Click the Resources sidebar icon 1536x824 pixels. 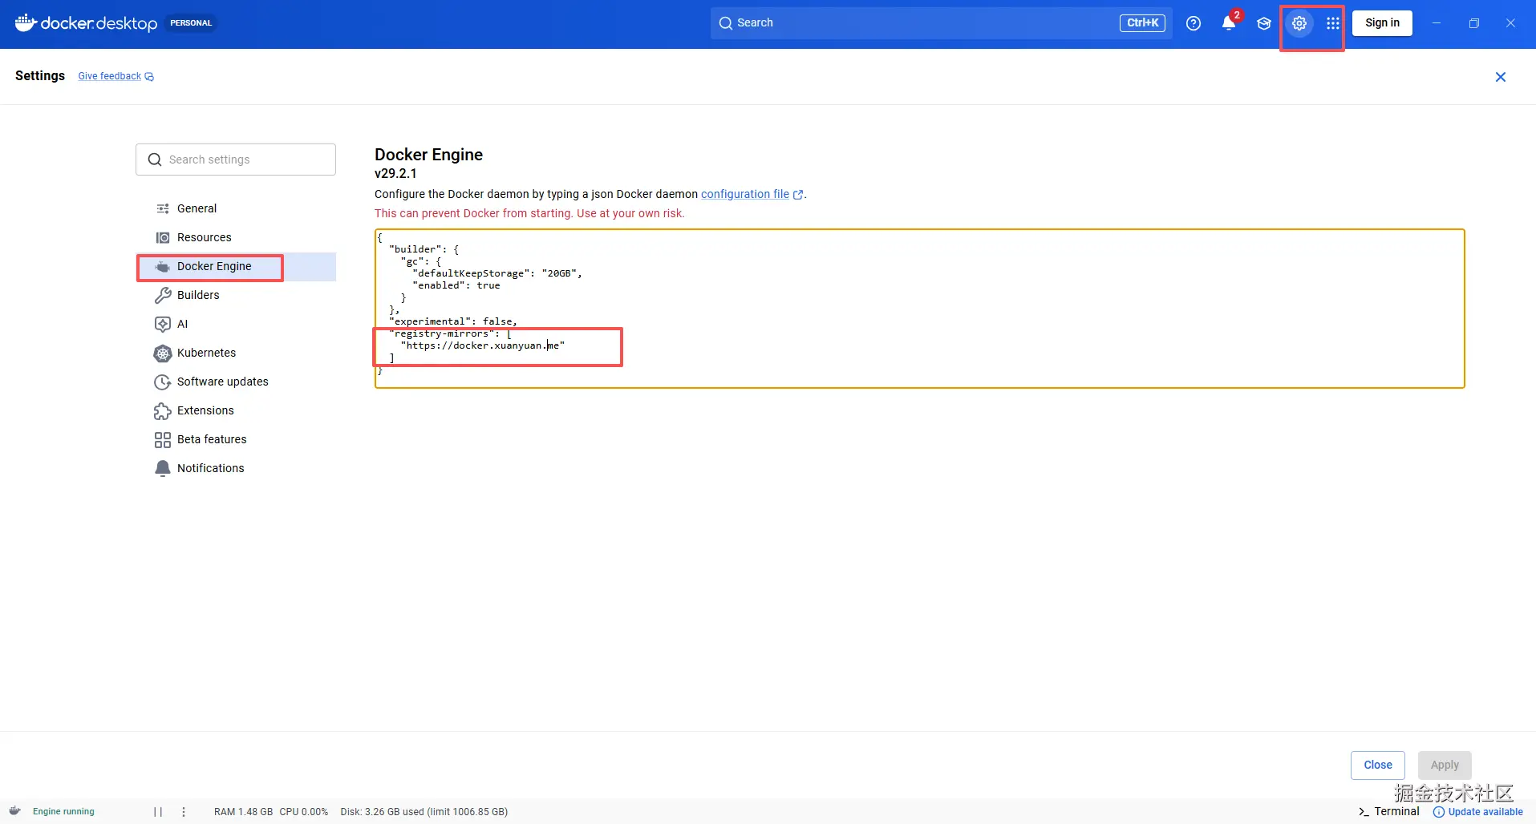[163, 237]
